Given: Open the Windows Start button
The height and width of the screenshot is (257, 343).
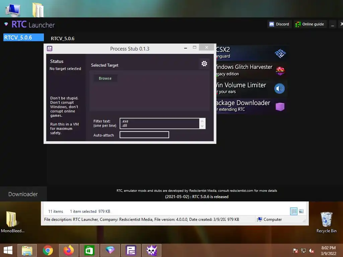Looking at the screenshot, I should [8, 250].
